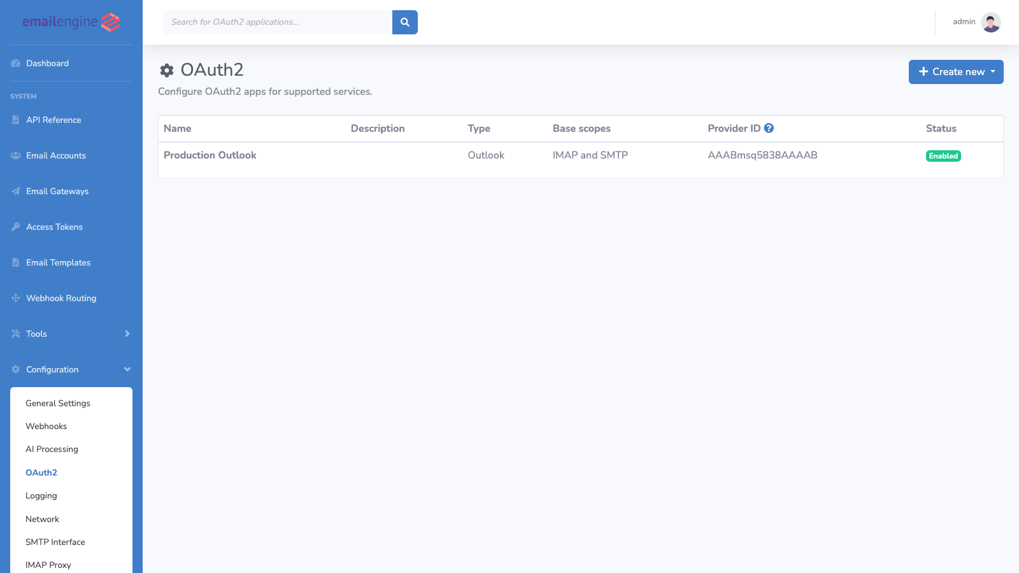1019x573 pixels.
Task: Expand the Tools sidebar section
Action: (x=36, y=334)
